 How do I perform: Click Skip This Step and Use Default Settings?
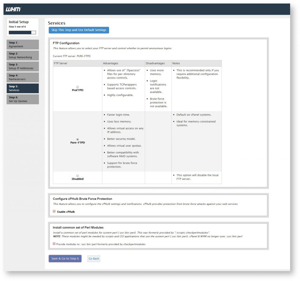pyautogui.click(x=79, y=30)
